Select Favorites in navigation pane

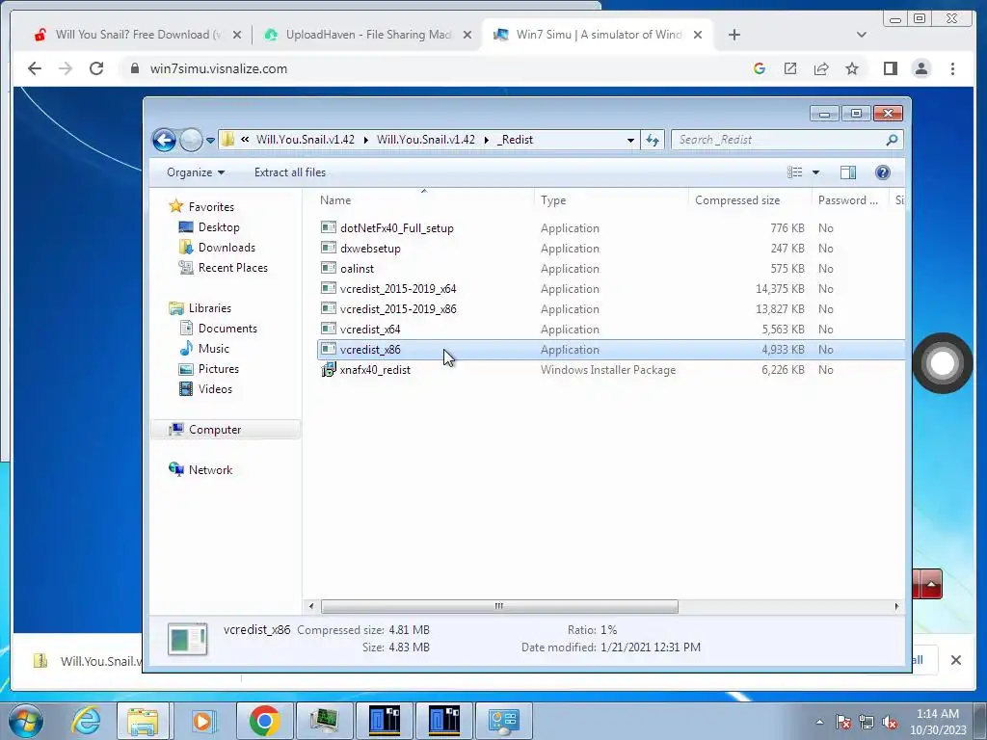point(211,207)
